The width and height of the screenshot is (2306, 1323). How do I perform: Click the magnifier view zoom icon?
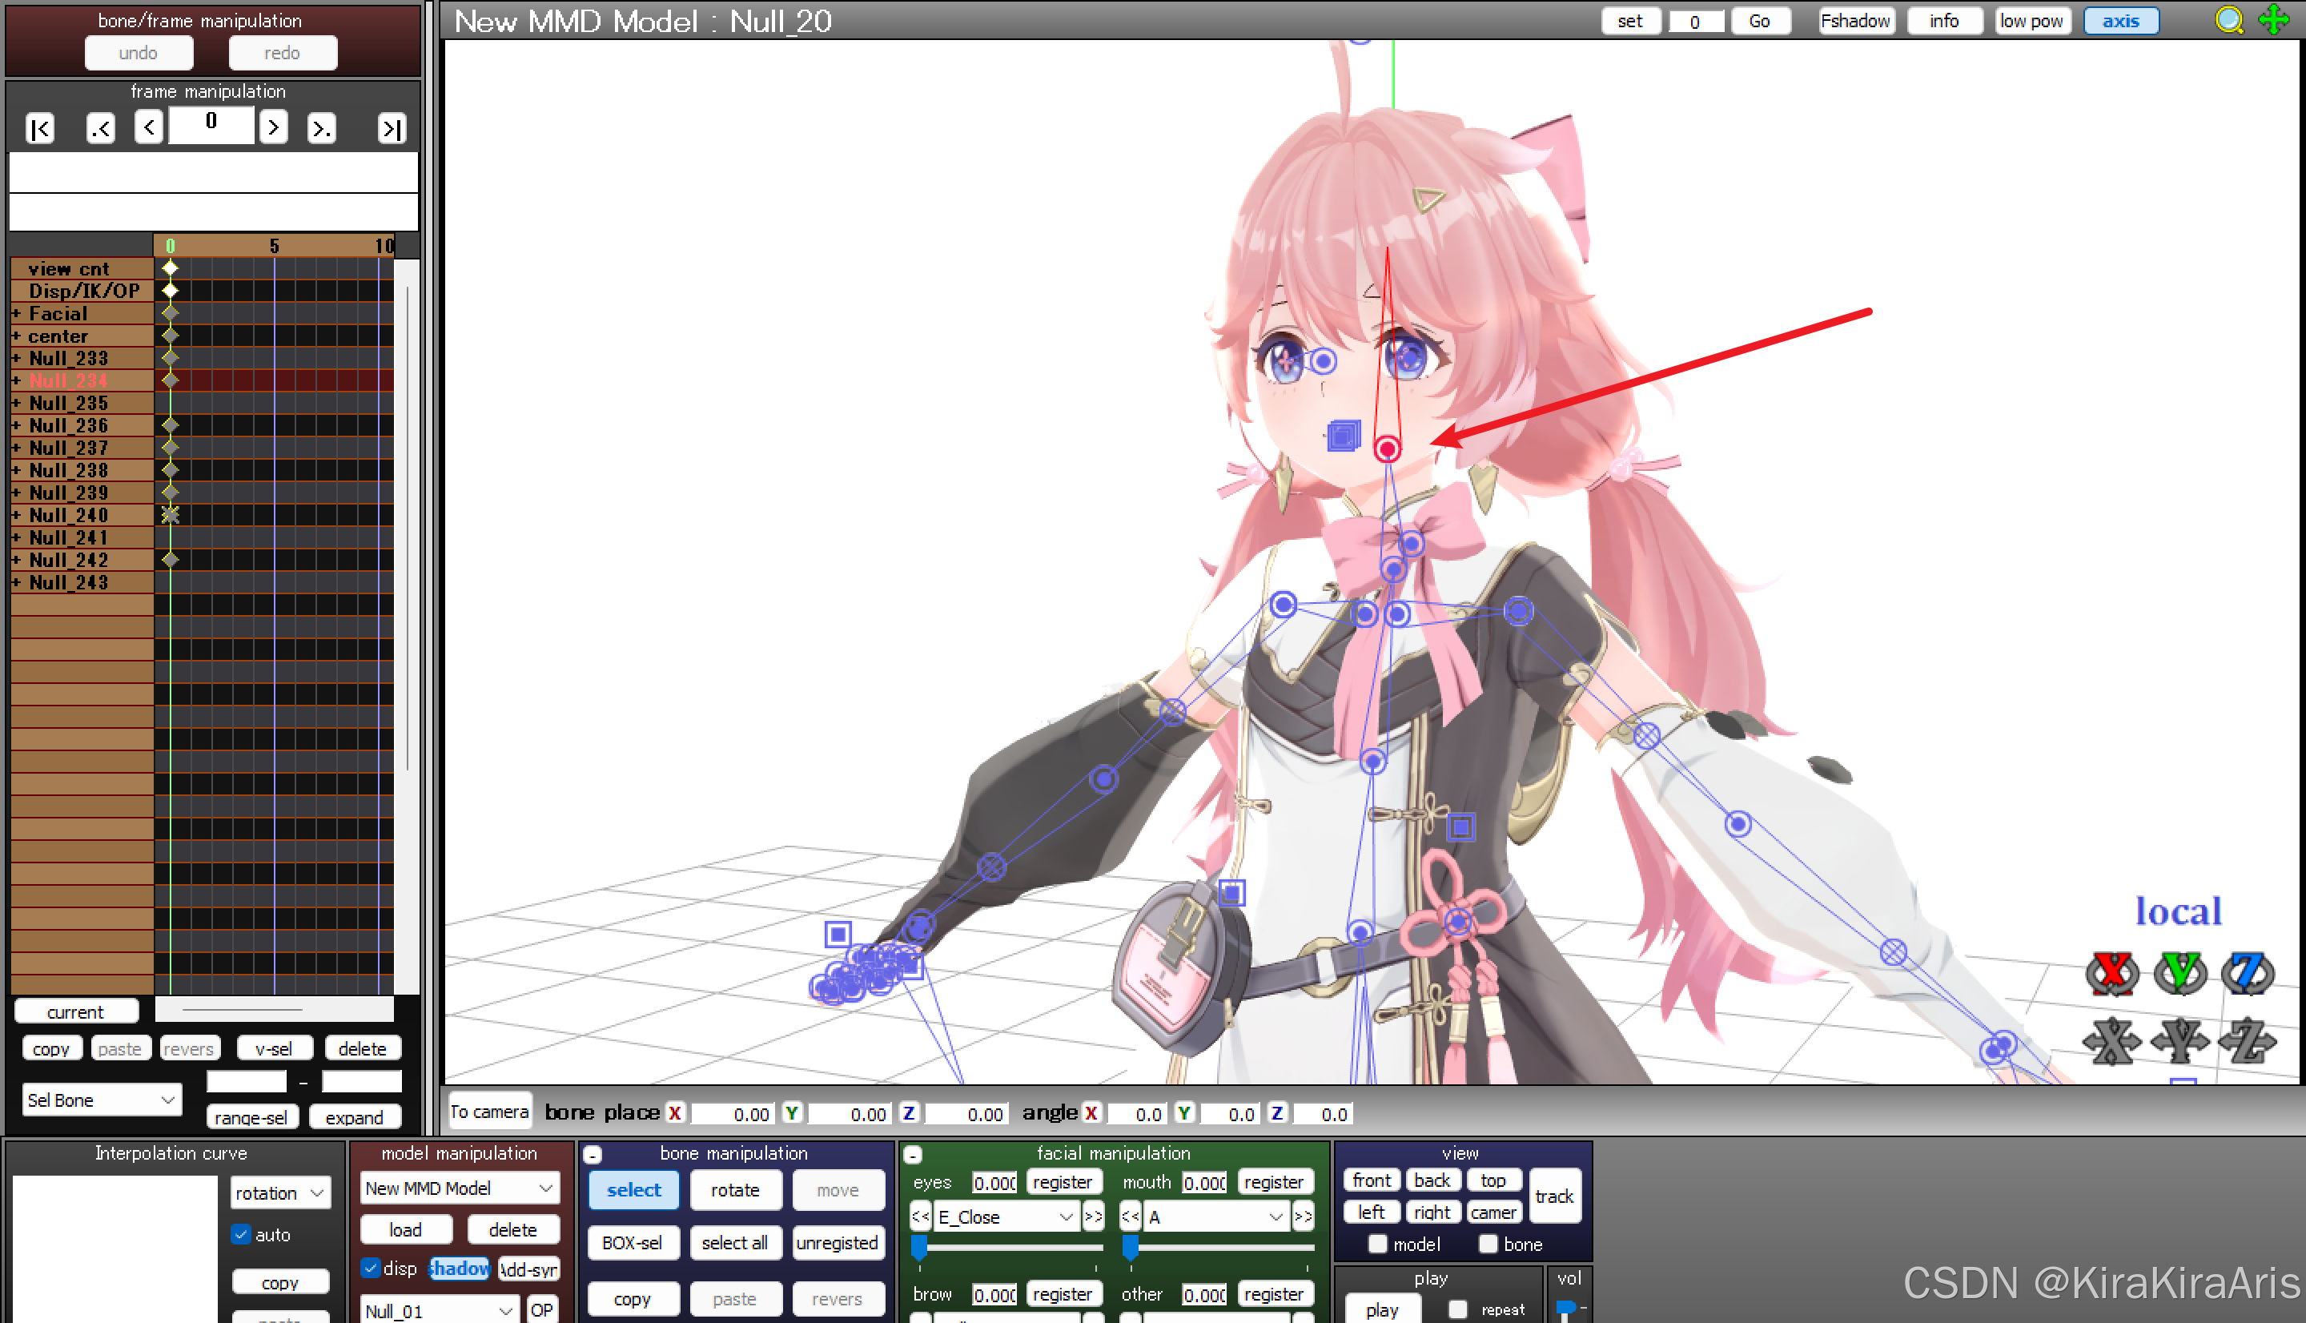point(2229,20)
